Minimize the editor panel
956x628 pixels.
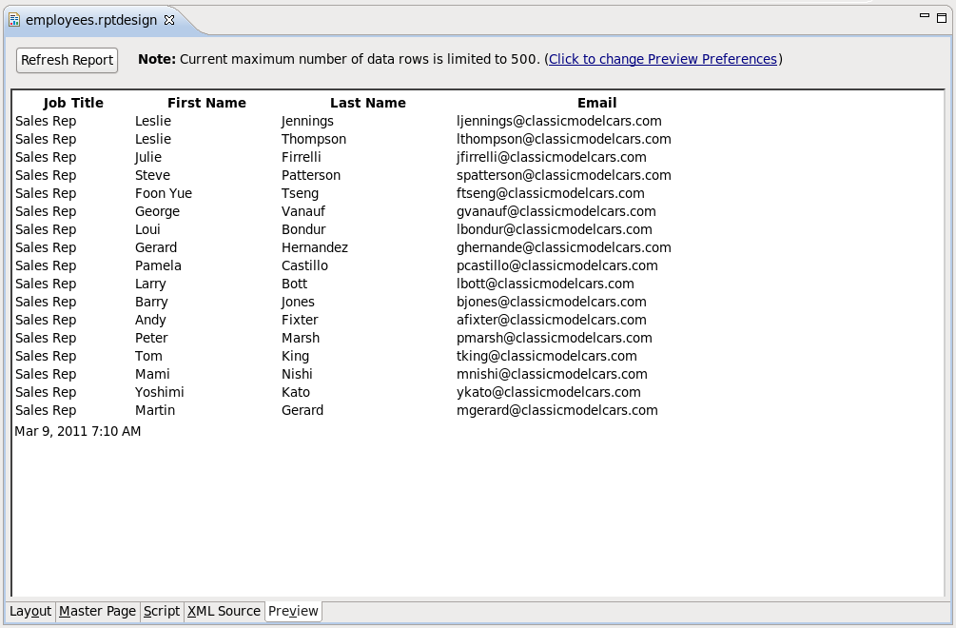coord(924,17)
